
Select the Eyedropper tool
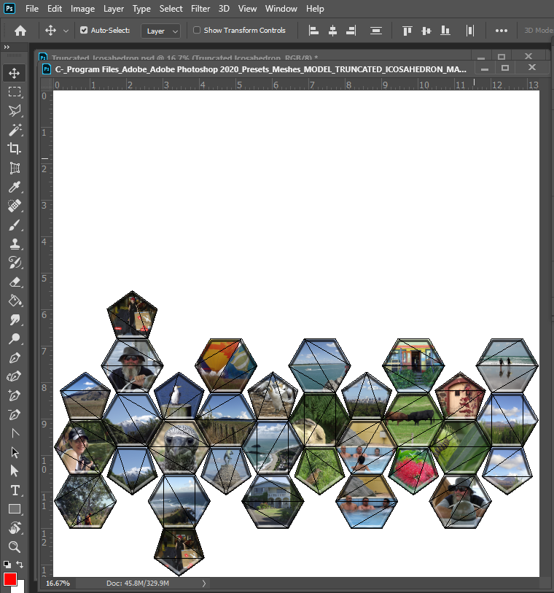tap(15, 187)
